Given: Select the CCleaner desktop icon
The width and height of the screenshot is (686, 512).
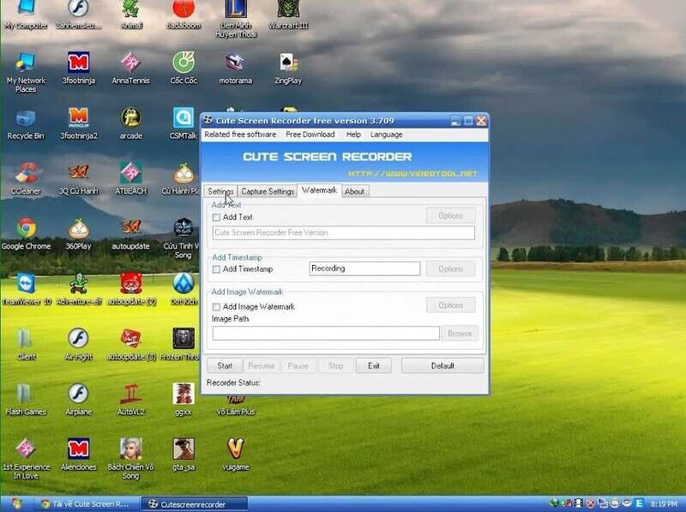Looking at the screenshot, I should [26, 174].
